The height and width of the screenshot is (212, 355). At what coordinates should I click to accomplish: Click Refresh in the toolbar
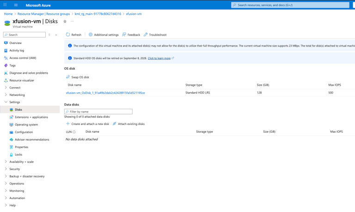(x=73, y=35)
